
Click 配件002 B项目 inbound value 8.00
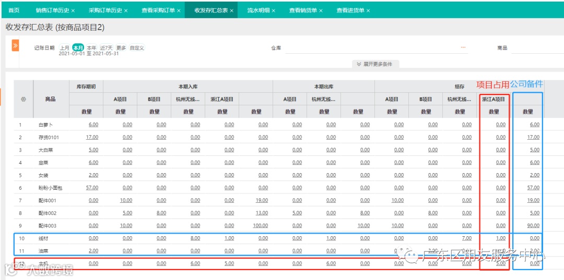(161, 213)
